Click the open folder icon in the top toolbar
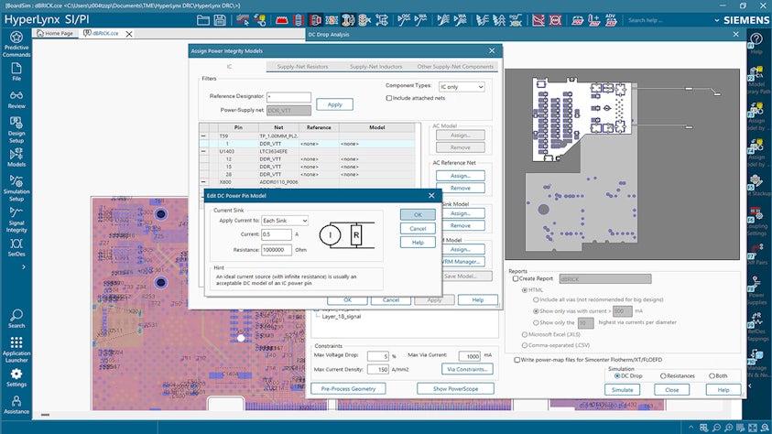The width and height of the screenshot is (772, 434). point(203,20)
